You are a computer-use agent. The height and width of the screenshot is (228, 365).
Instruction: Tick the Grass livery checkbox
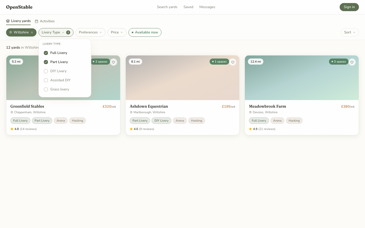click(x=46, y=89)
